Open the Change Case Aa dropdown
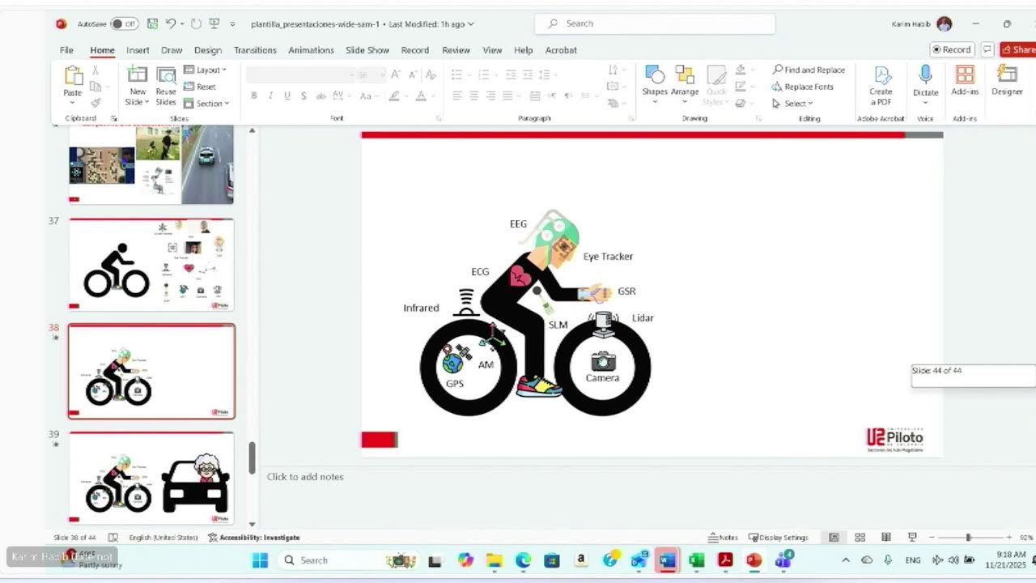This screenshot has height=583, width=1036. tap(368, 96)
